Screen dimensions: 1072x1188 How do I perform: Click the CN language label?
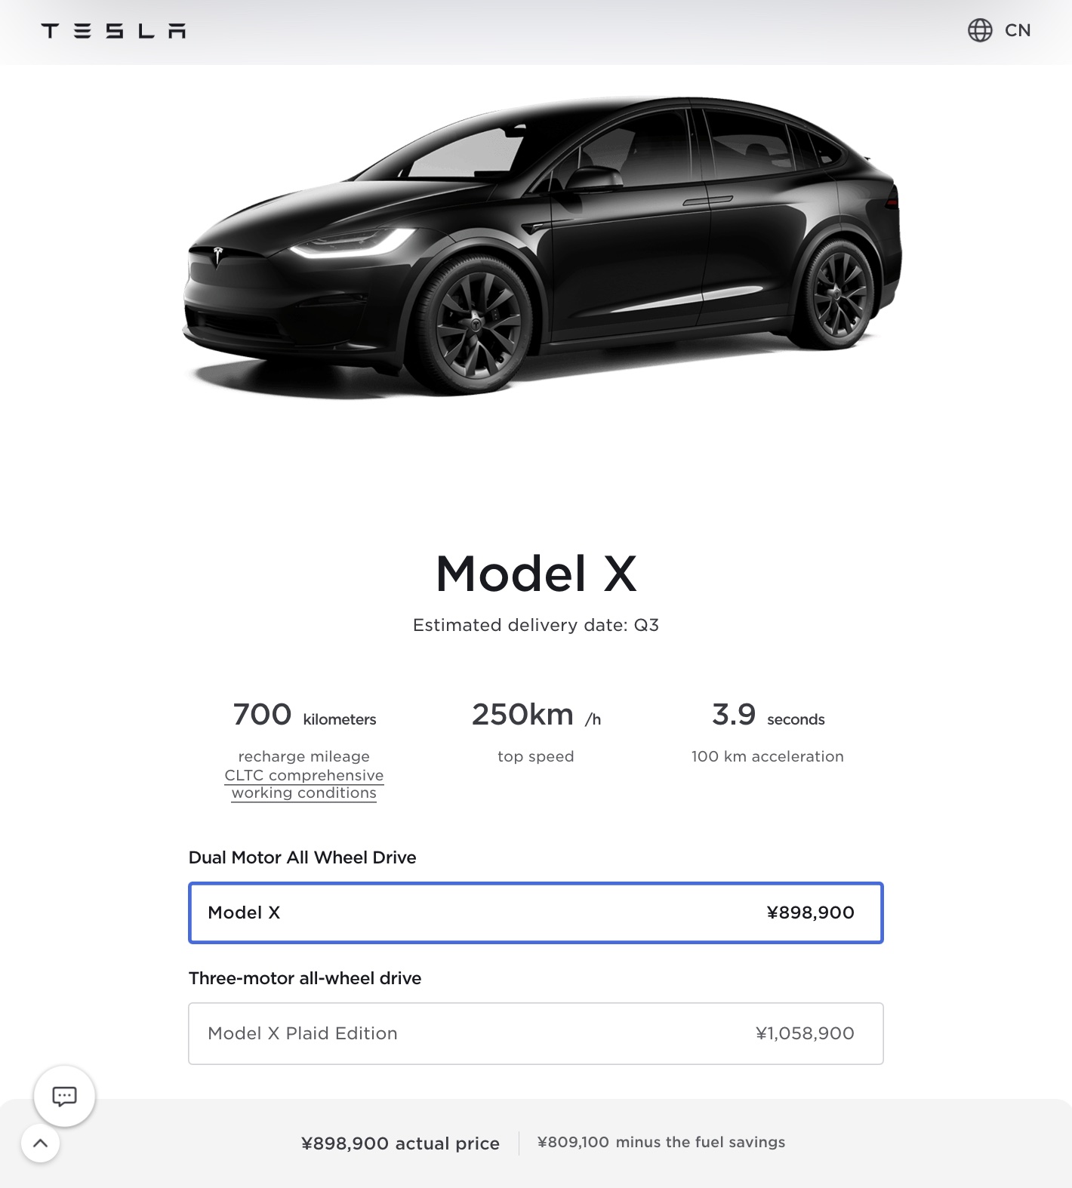(x=1018, y=30)
